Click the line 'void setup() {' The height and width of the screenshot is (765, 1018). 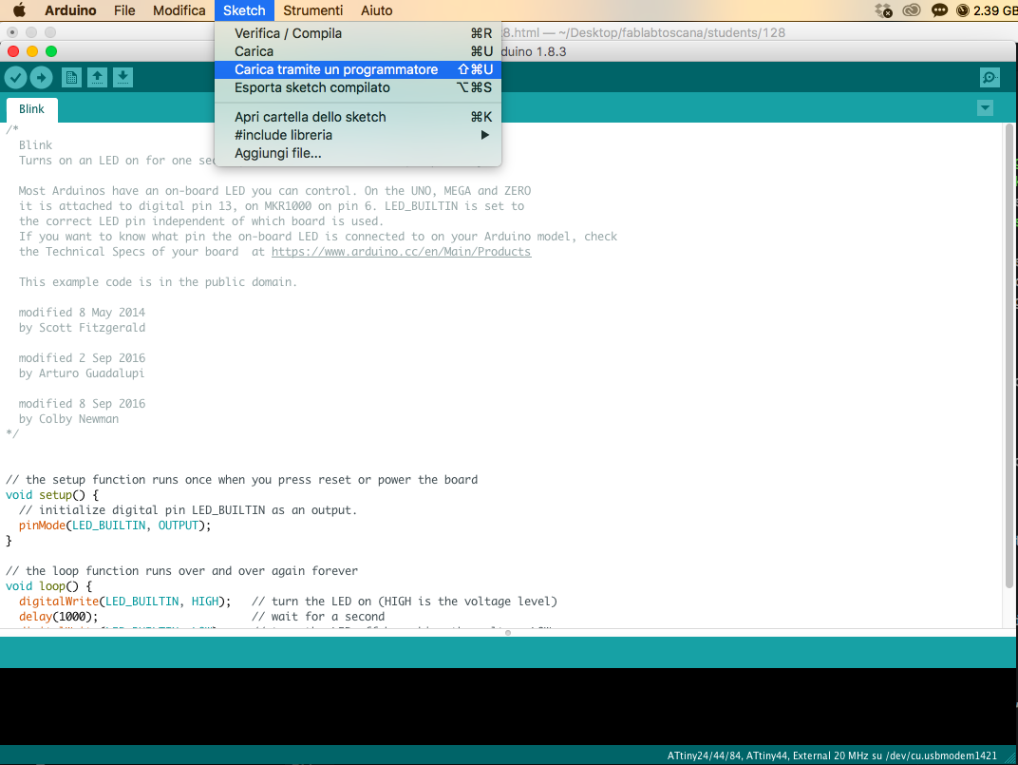52,494
